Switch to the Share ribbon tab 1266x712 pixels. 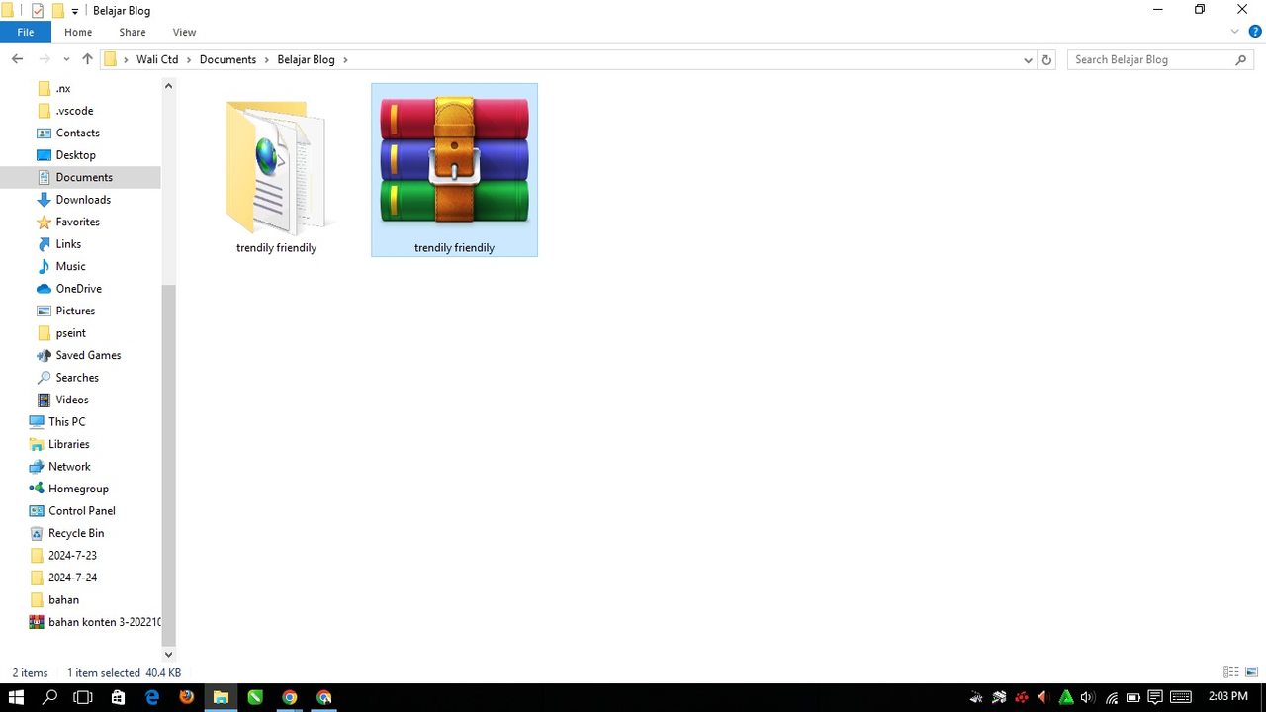[133, 32]
